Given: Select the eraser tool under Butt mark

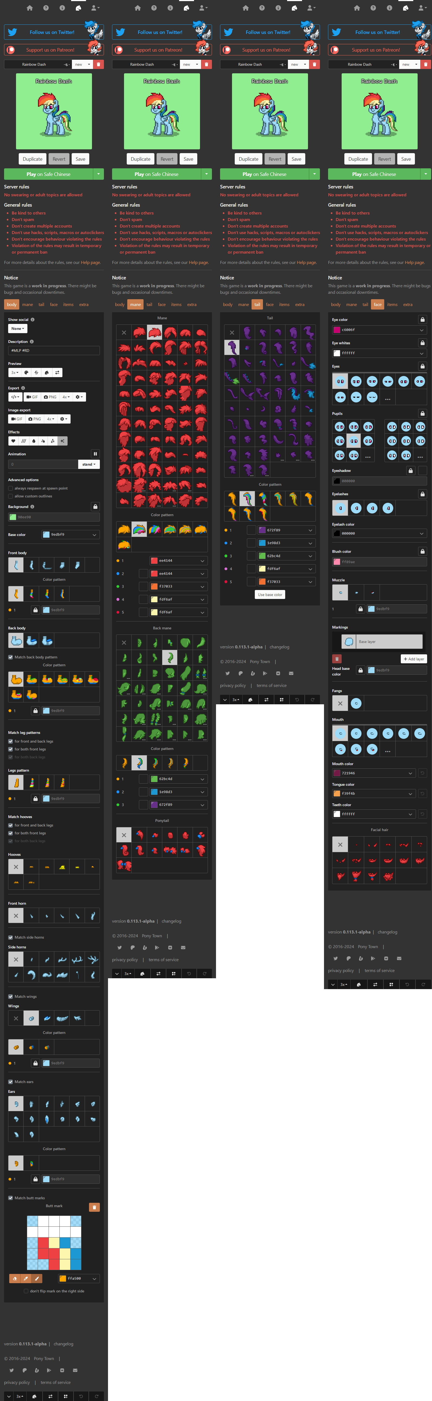Looking at the screenshot, I should 15,1278.
